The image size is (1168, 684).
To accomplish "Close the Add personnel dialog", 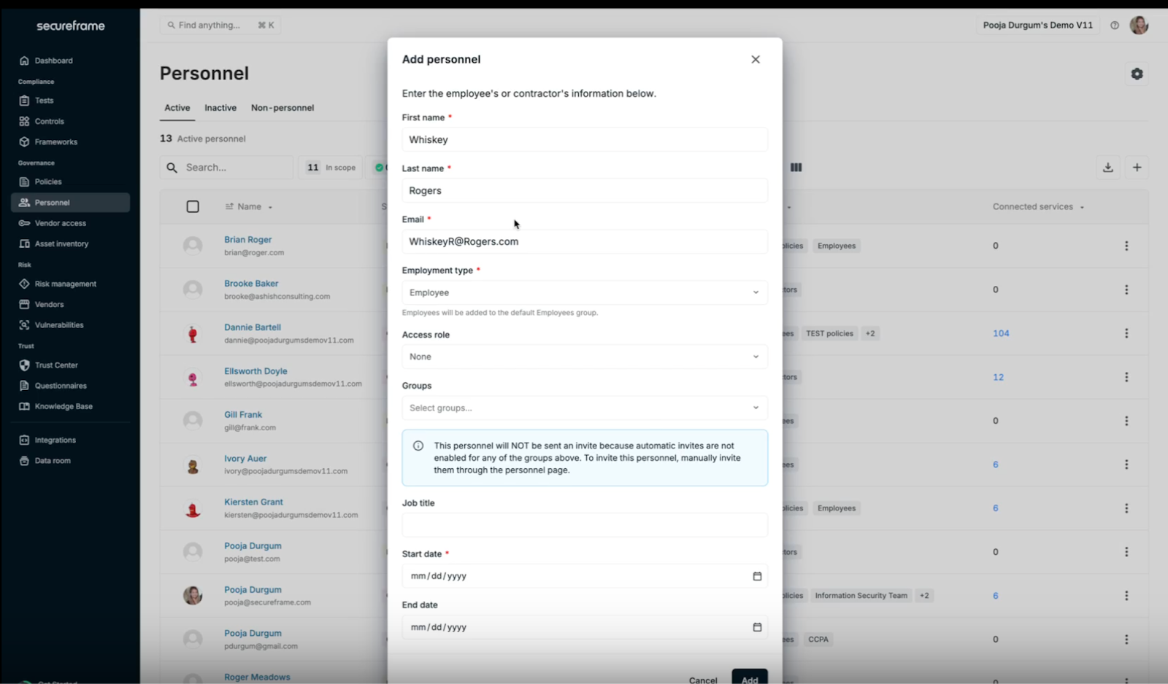I will point(756,60).
